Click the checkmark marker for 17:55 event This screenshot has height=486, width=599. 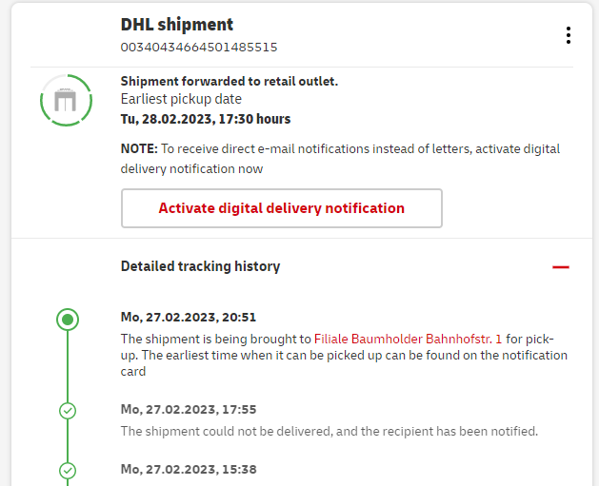[67, 411]
